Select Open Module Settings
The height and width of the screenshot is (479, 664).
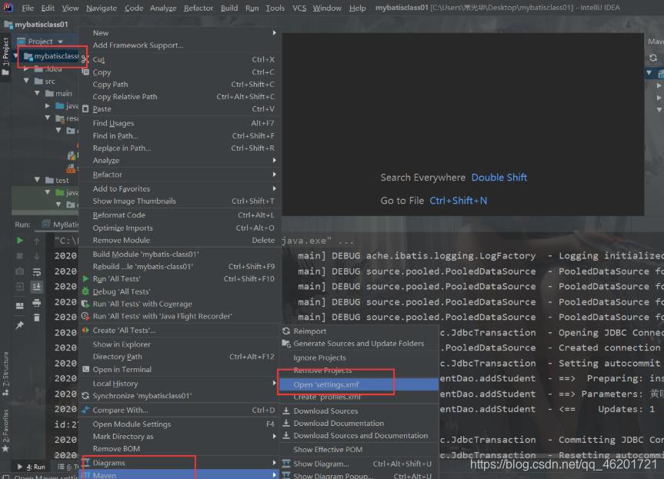180,424
